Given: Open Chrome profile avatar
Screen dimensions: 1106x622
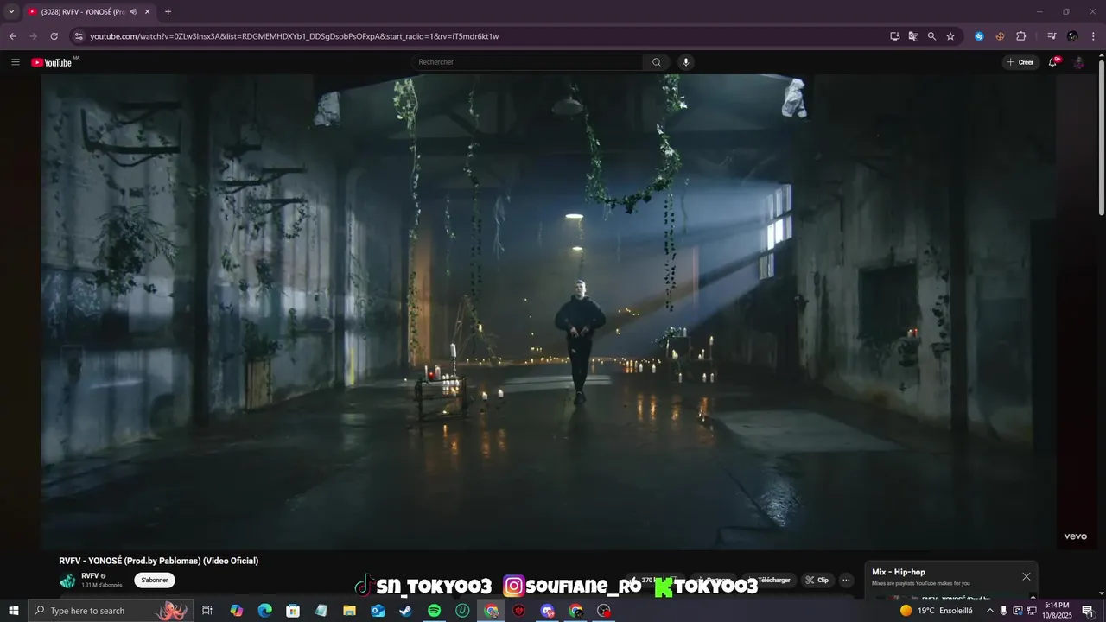Looking at the screenshot, I should [x=1072, y=36].
